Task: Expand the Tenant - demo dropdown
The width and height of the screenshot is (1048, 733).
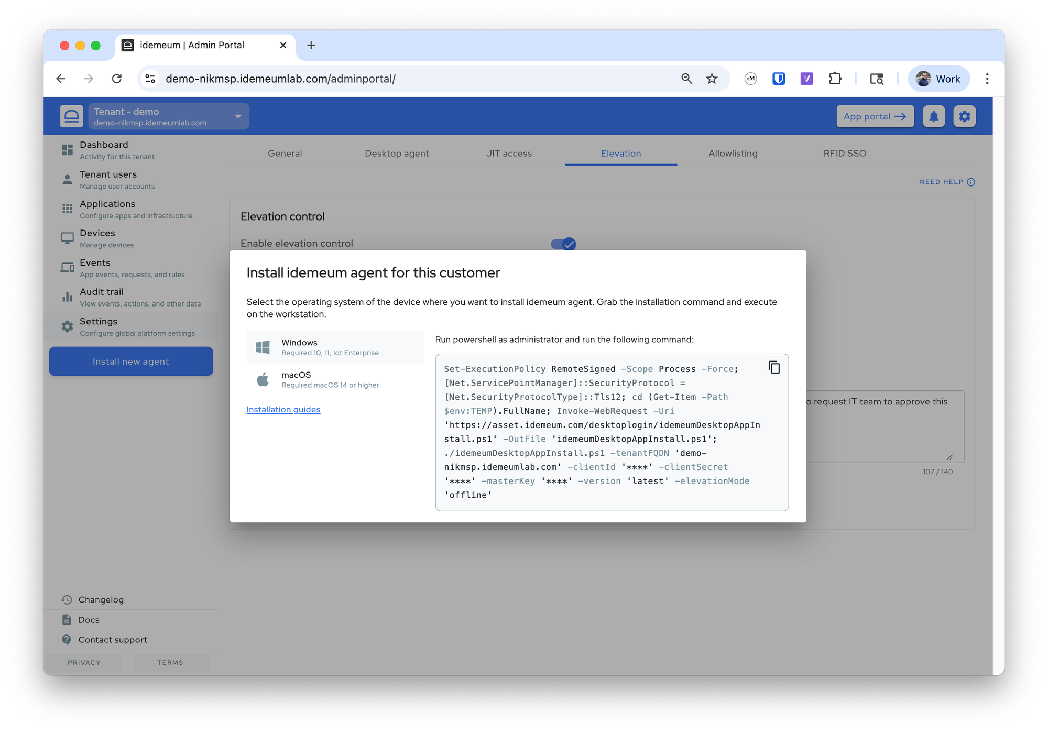Action: pos(169,116)
